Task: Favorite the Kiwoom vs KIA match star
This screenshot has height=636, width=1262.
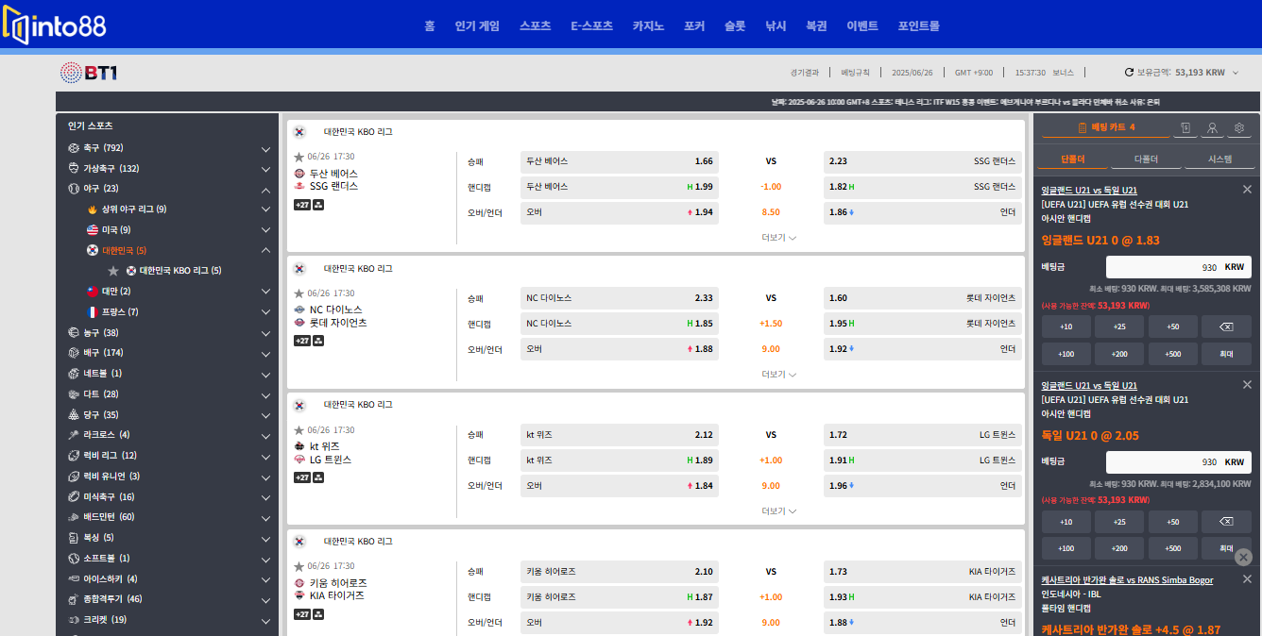Action: pos(299,566)
